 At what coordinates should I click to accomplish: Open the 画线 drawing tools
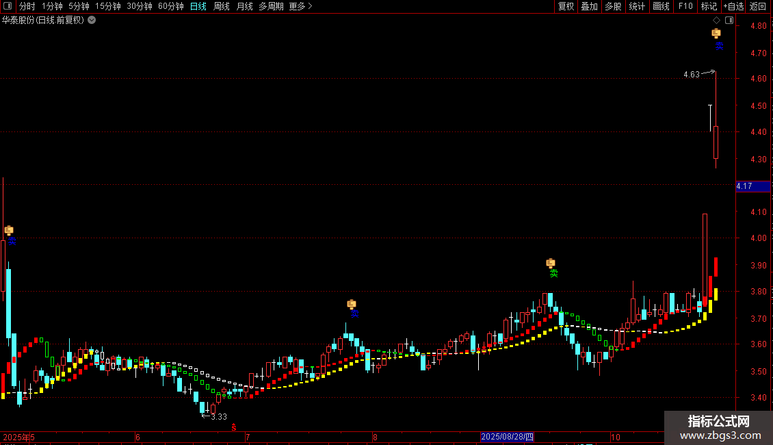pos(661,6)
